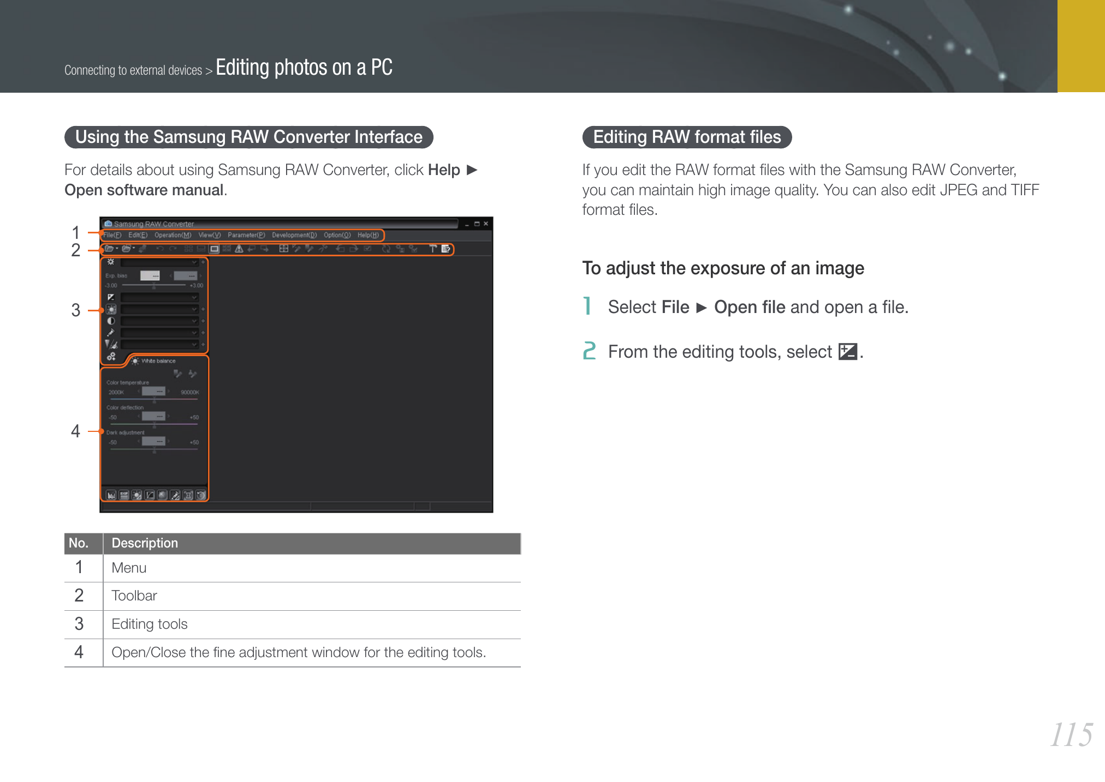Screen dimensions: 1105x782
Task: Click the help document toolbar icon
Action: pyautogui.click(x=446, y=249)
